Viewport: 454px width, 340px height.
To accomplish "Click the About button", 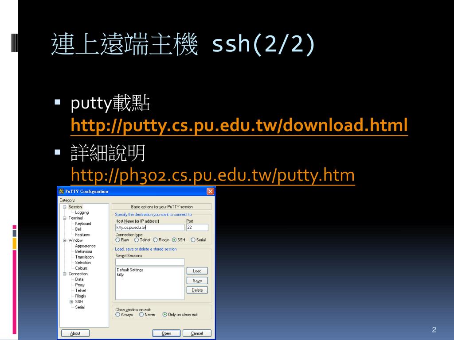I will (x=75, y=333).
